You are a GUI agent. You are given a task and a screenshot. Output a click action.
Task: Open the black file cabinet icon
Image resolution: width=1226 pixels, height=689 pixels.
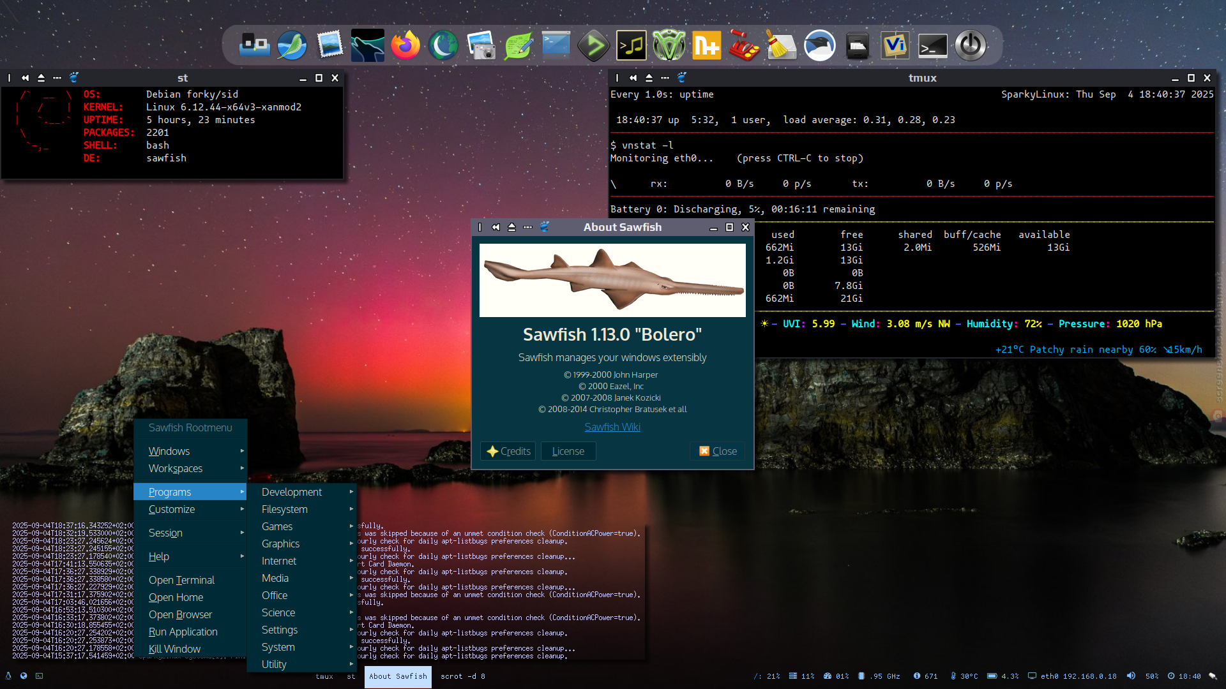tap(858, 46)
